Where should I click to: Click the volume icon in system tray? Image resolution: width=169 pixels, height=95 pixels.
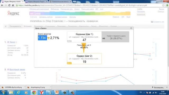coord(156,93)
